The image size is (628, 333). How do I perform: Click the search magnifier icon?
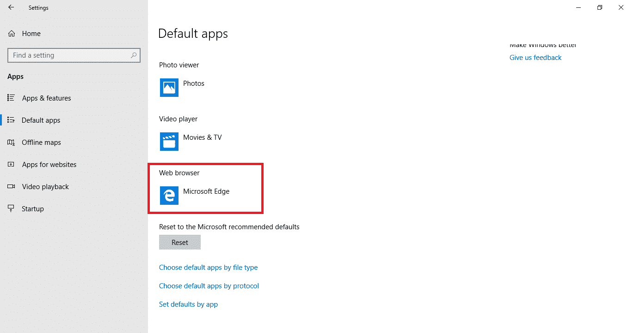[x=134, y=55]
